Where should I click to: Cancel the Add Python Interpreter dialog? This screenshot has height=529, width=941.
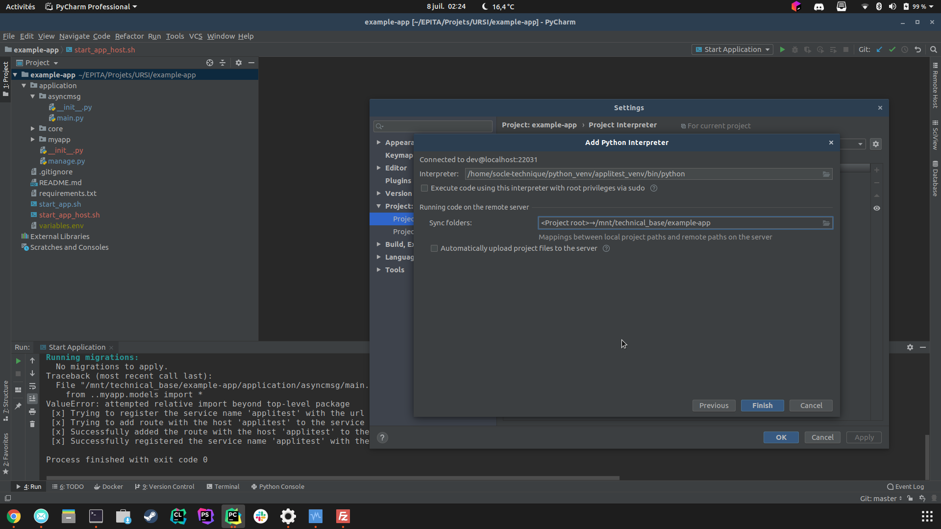coord(811,406)
